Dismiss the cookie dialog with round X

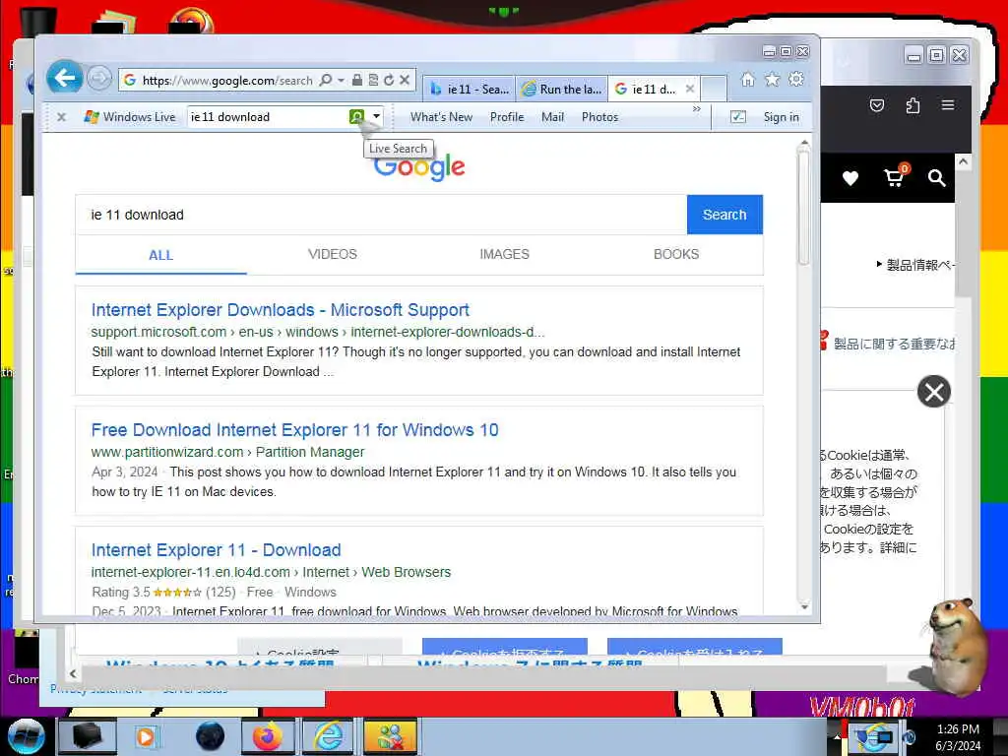coord(933,392)
